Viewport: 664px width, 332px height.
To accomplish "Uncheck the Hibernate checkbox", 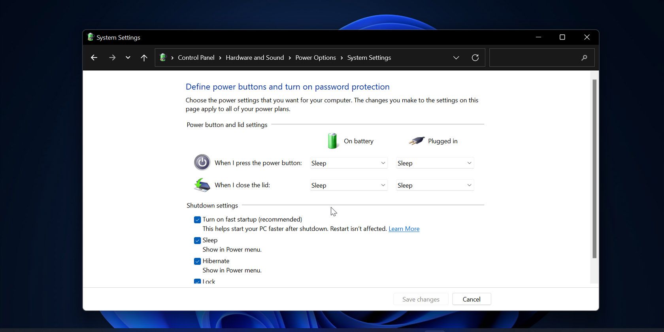I will [197, 261].
